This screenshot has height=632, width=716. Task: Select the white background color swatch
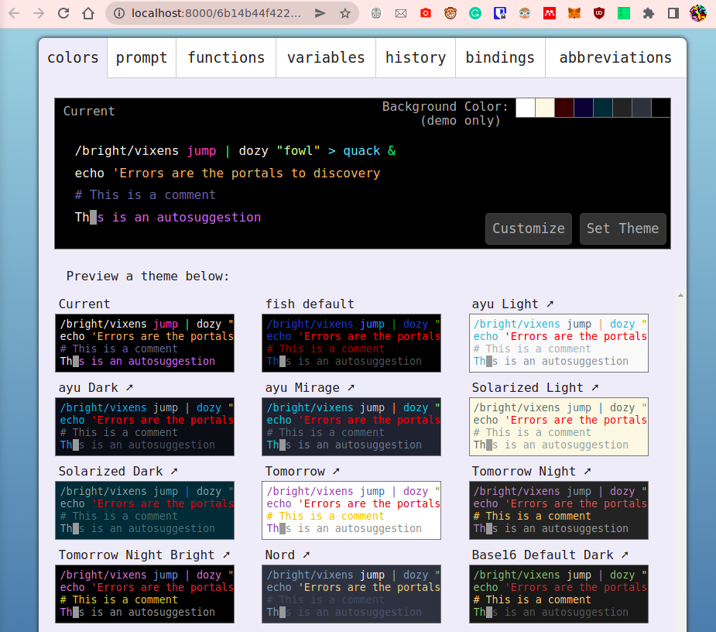pos(525,108)
